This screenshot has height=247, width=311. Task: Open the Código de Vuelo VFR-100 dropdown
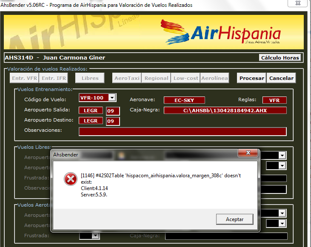pyautogui.click(x=112, y=97)
